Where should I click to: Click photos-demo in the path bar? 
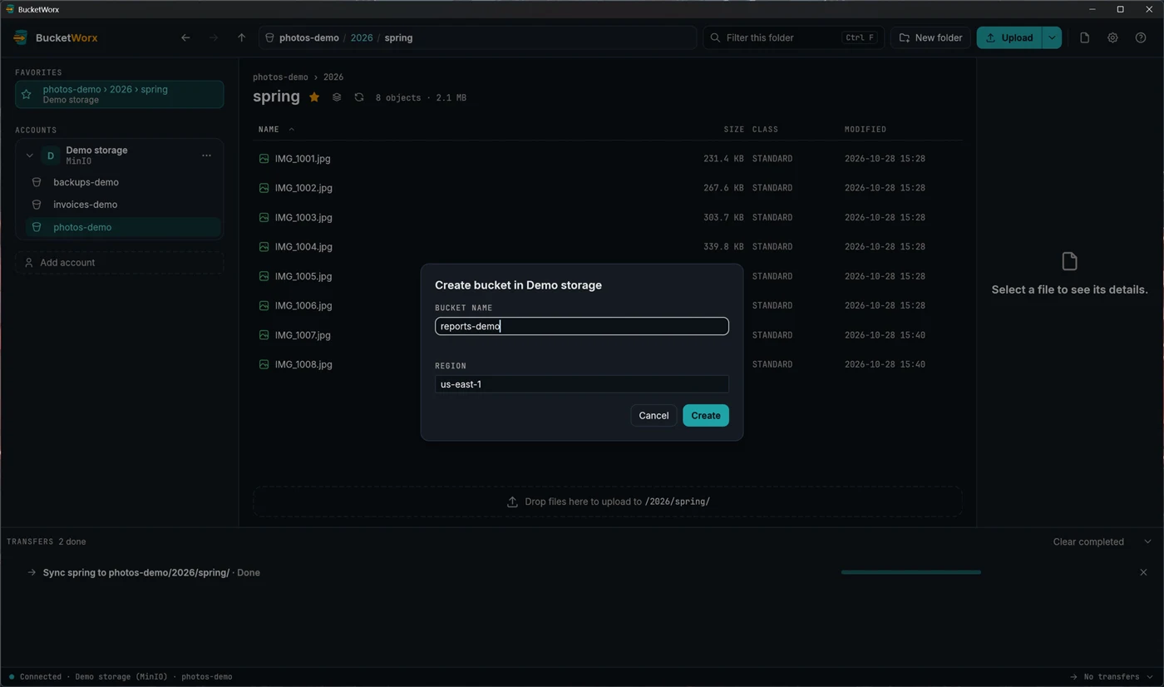(x=308, y=37)
